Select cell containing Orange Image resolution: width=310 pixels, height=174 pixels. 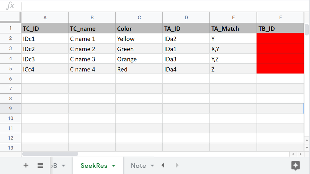(139, 59)
